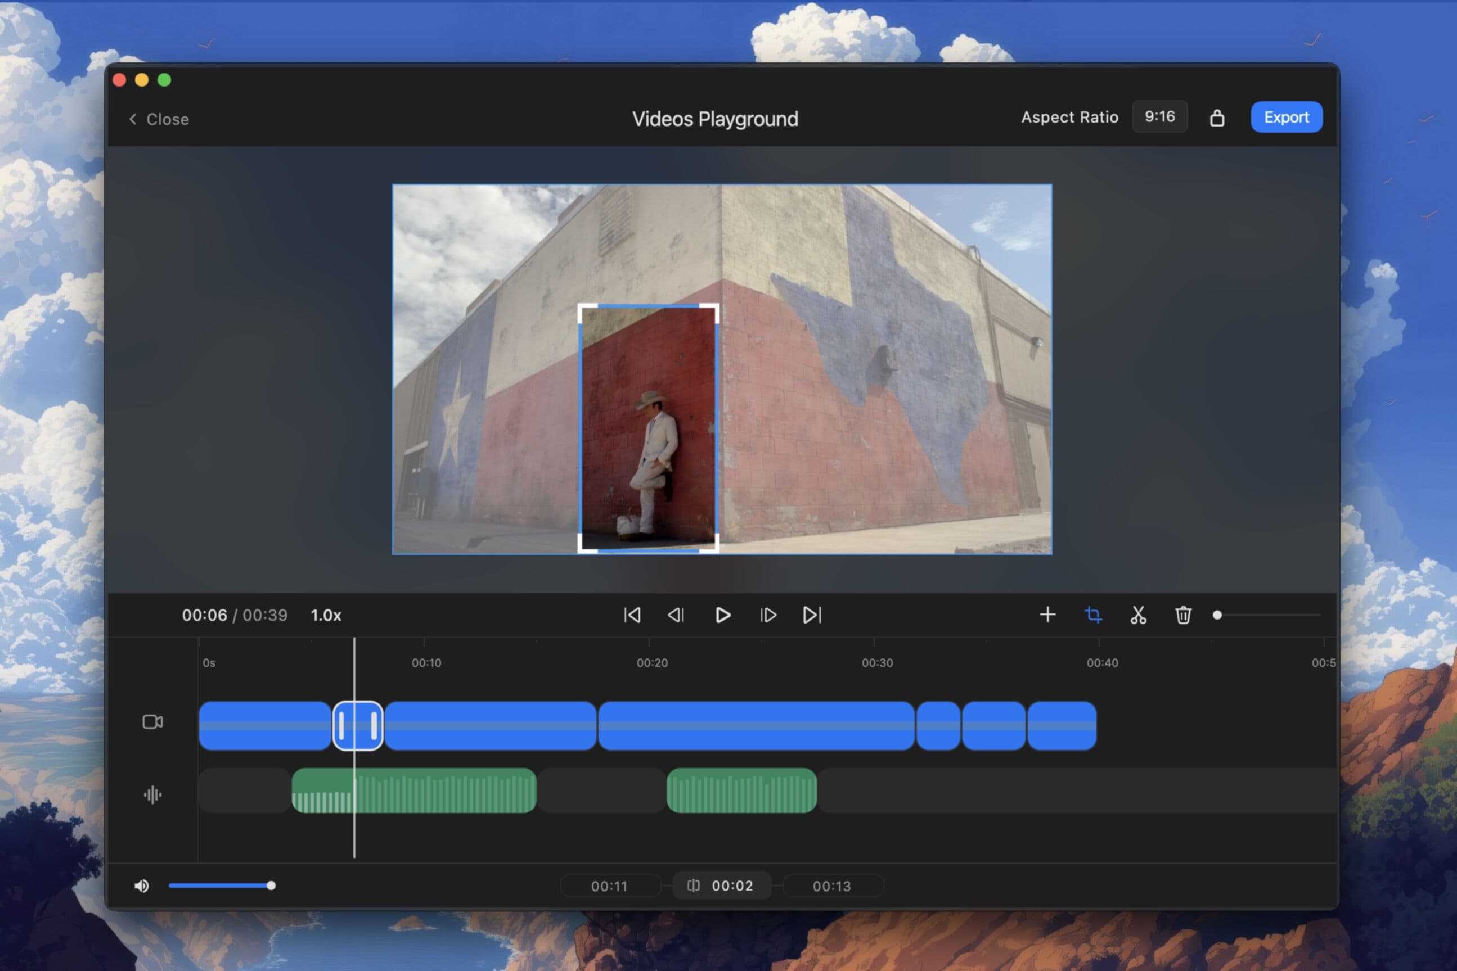Maximize the window with green button
This screenshot has width=1457, height=971.
tap(164, 80)
